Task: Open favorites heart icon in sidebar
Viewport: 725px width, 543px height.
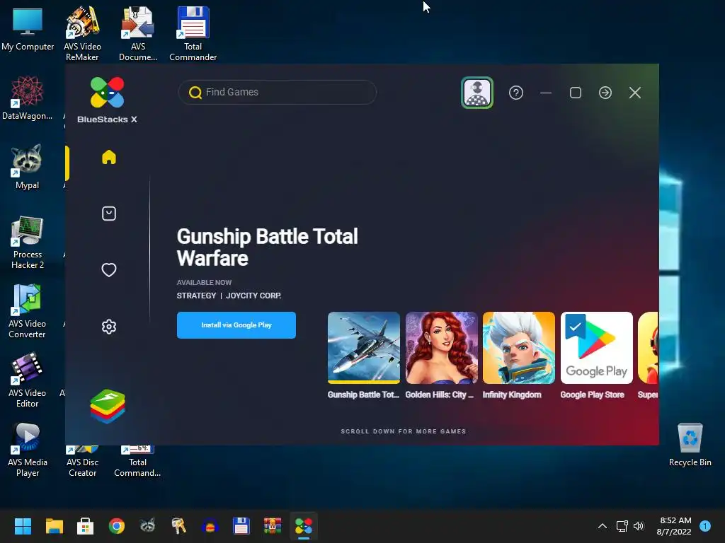Action: tap(108, 269)
